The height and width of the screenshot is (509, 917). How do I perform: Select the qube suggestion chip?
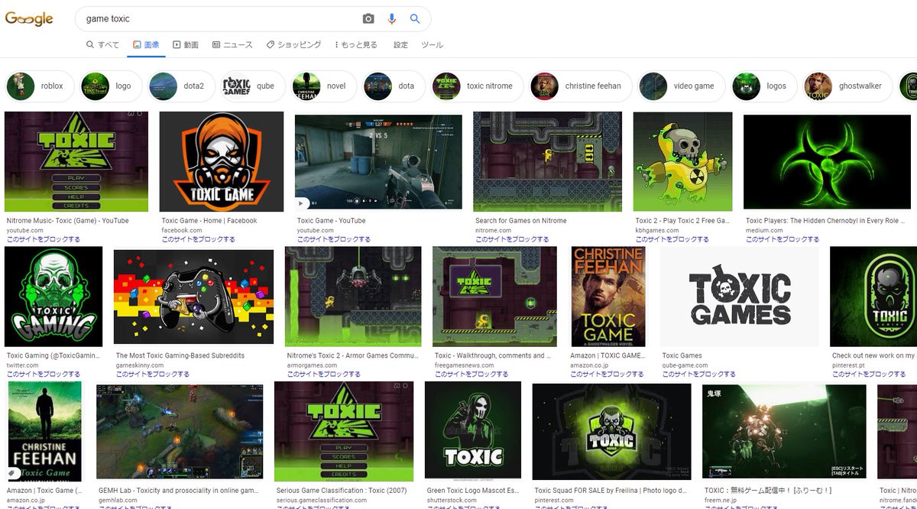(252, 86)
